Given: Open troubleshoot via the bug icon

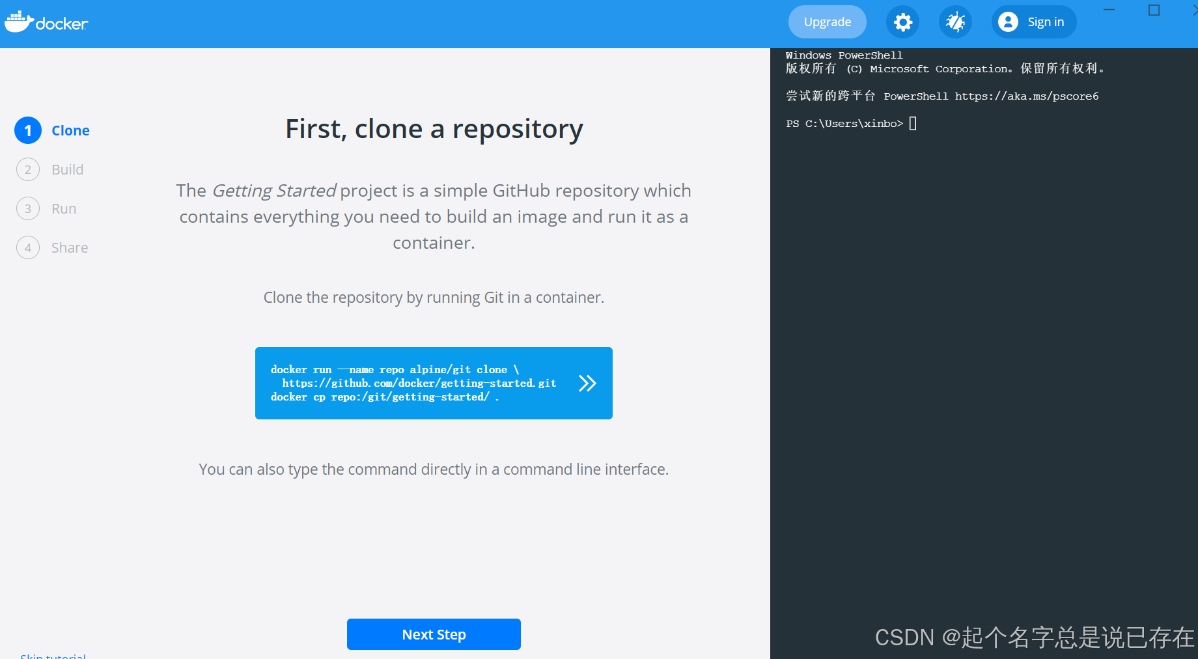Looking at the screenshot, I should coord(955,22).
